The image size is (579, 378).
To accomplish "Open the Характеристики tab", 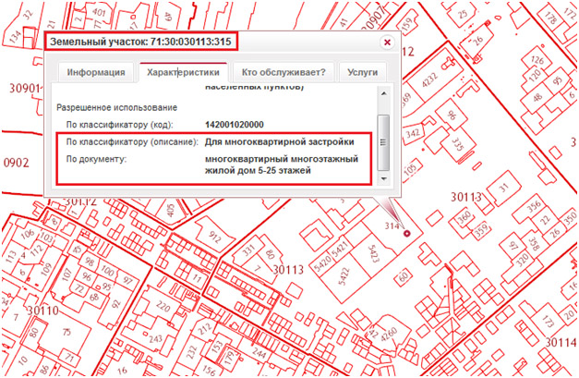I will tap(182, 72).
